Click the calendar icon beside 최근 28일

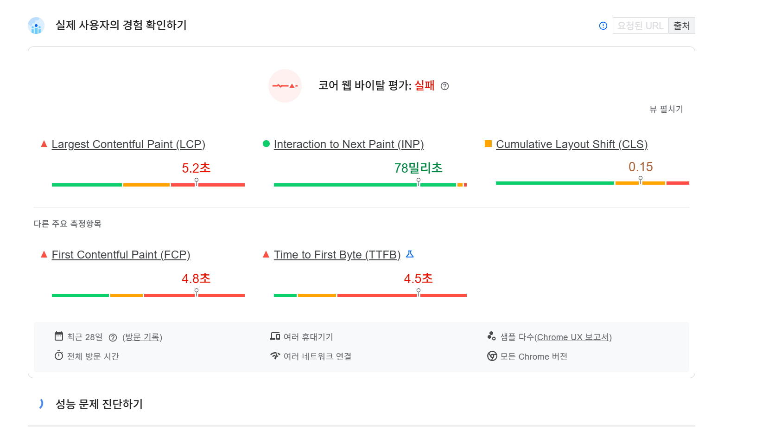click(58, 336)
